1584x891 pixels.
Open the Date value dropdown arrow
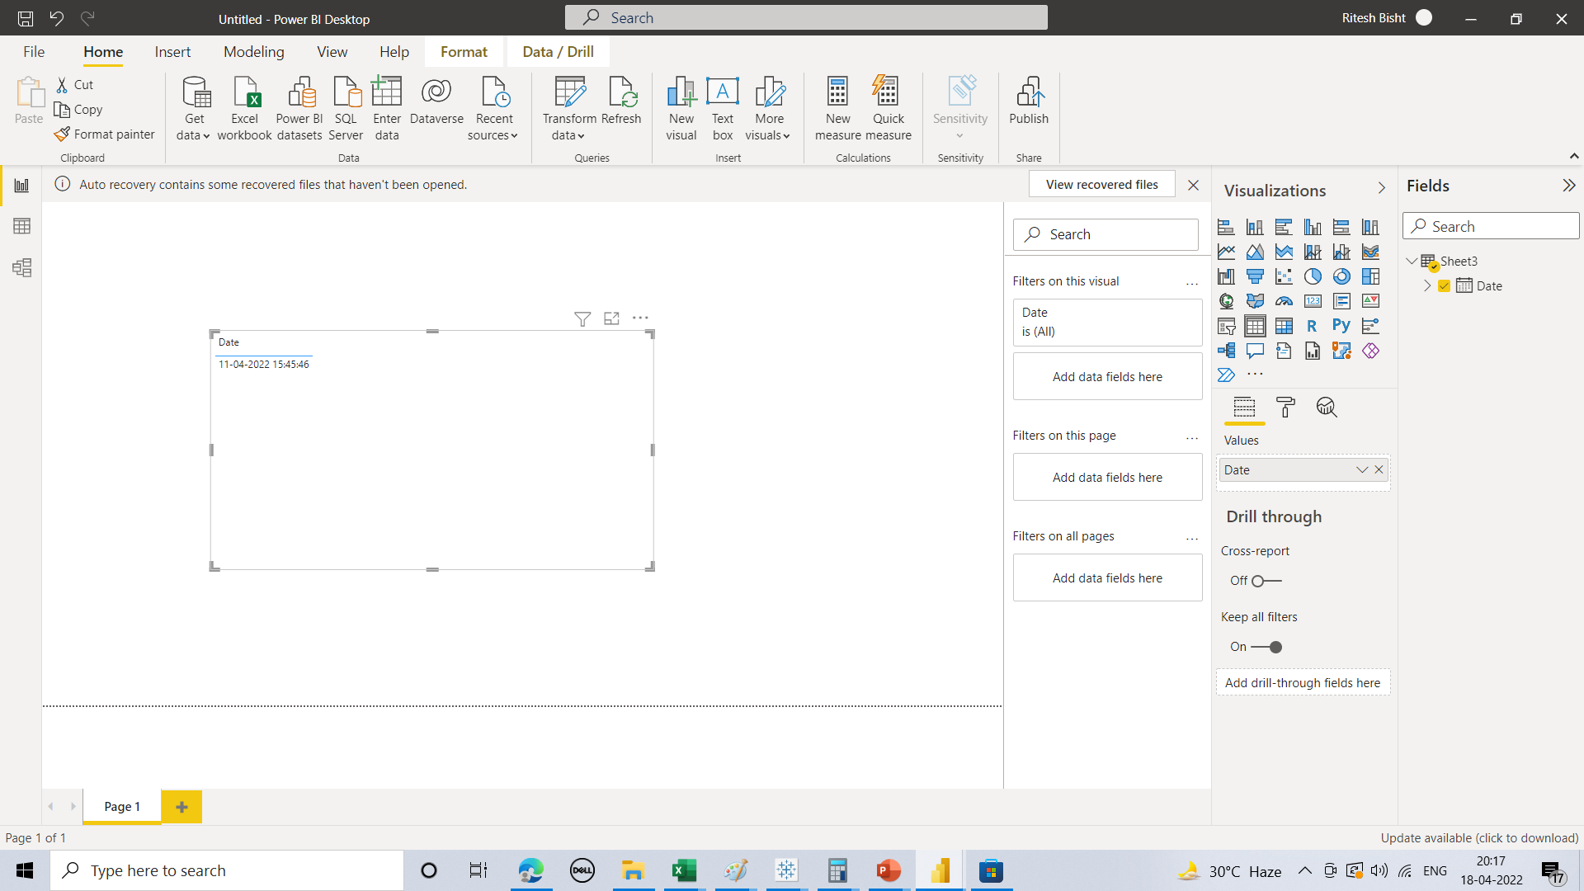click(x=1361, y=470)
